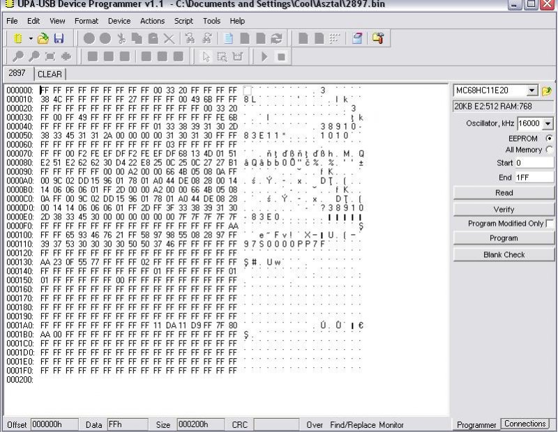558x432 pixels.
Task: Click the selection magnifier tool icon
Action: click(x=222, y=56)
